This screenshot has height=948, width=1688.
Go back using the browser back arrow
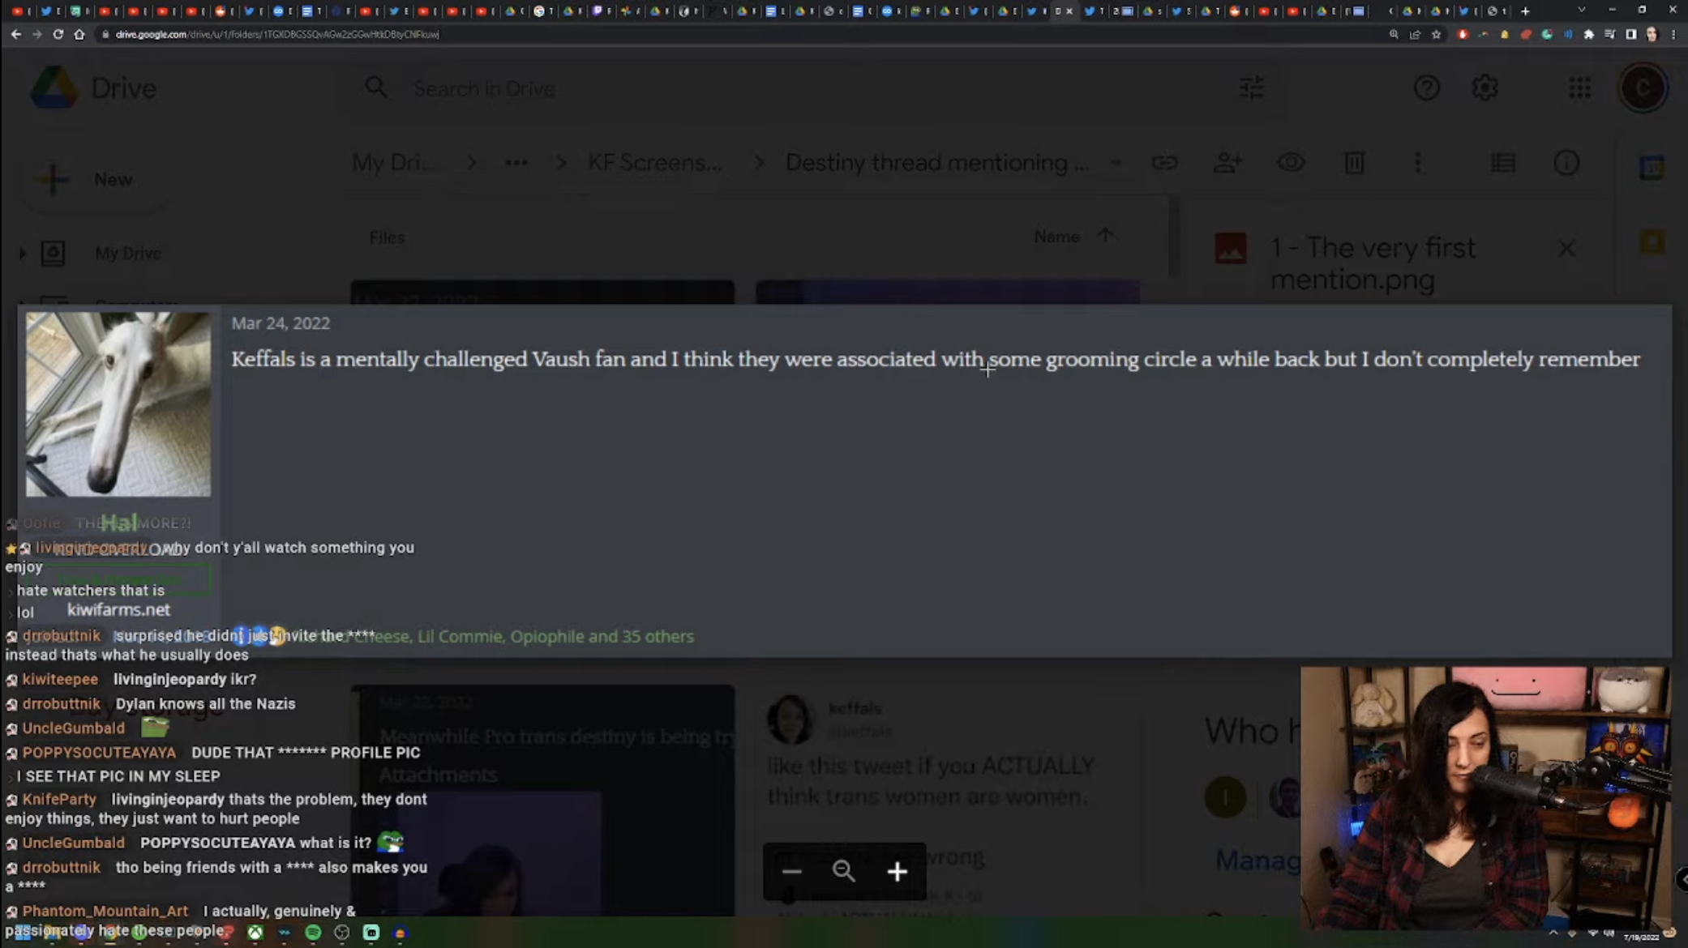pos(15,34)
